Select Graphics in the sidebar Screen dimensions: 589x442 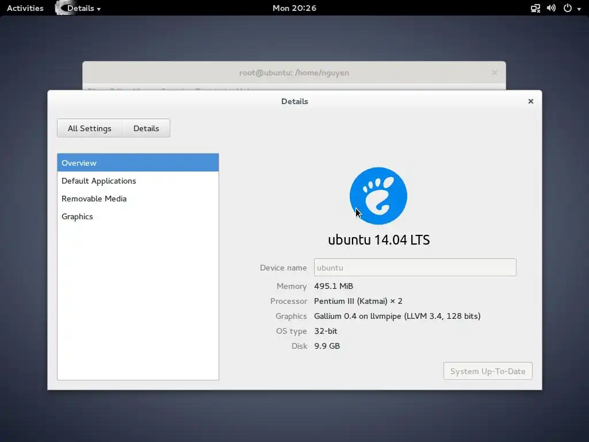[138, 216]
